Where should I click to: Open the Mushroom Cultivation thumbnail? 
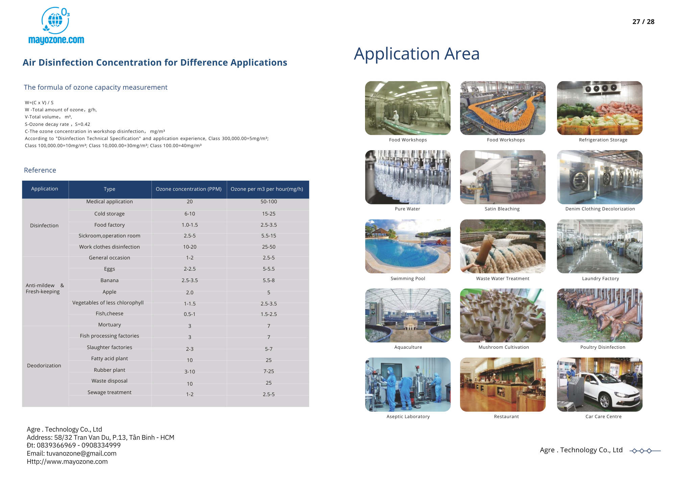coord(503,315)
